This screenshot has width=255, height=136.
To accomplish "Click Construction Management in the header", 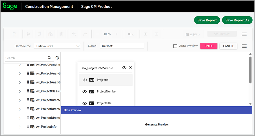I will click(x=49, y=7).
